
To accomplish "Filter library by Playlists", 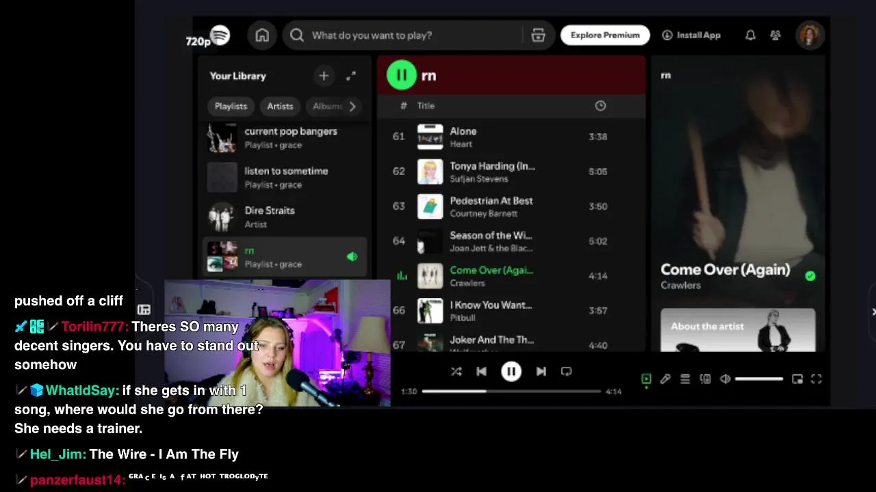I will 231,106.
